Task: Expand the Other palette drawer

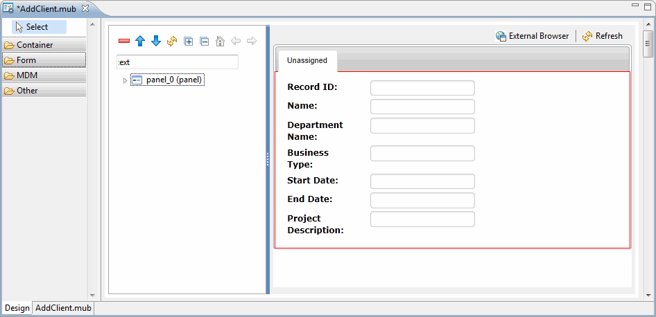Action: (x=44, y=91)
